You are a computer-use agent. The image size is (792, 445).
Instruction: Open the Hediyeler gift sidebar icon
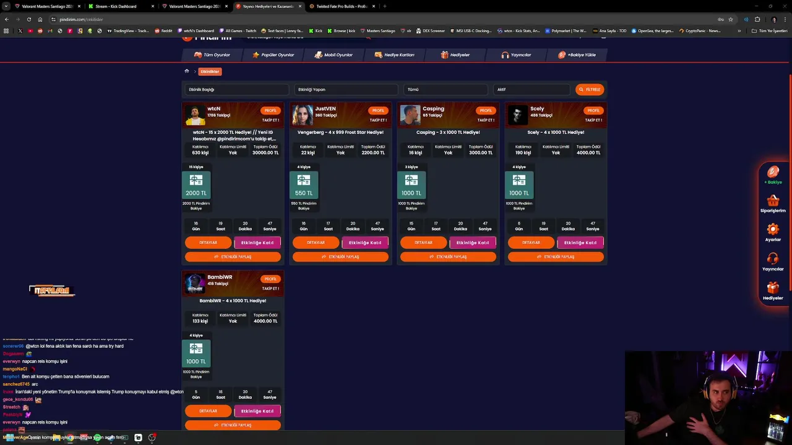(773, 287)
